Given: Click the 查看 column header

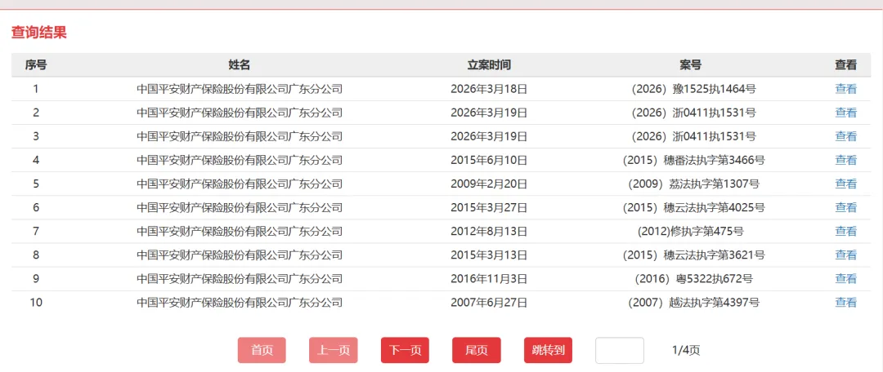Looking at the screenshot, I should pyautogui.click(x=845, y=65).
